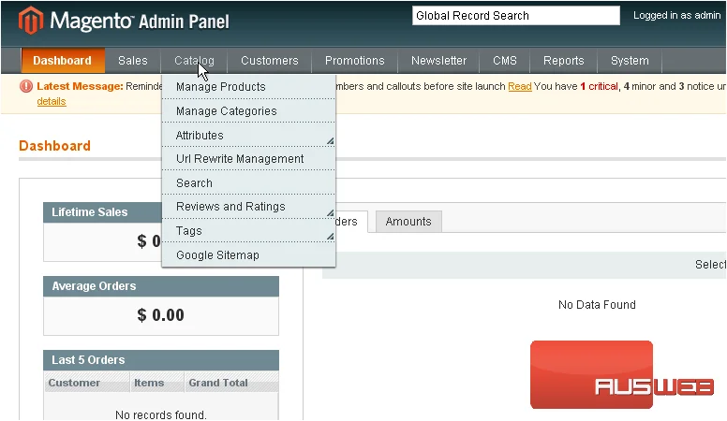The image size is (727, 421).
Task: Open the details link under Latest Message
Action: pyautogui.click(x=52, y=101)
